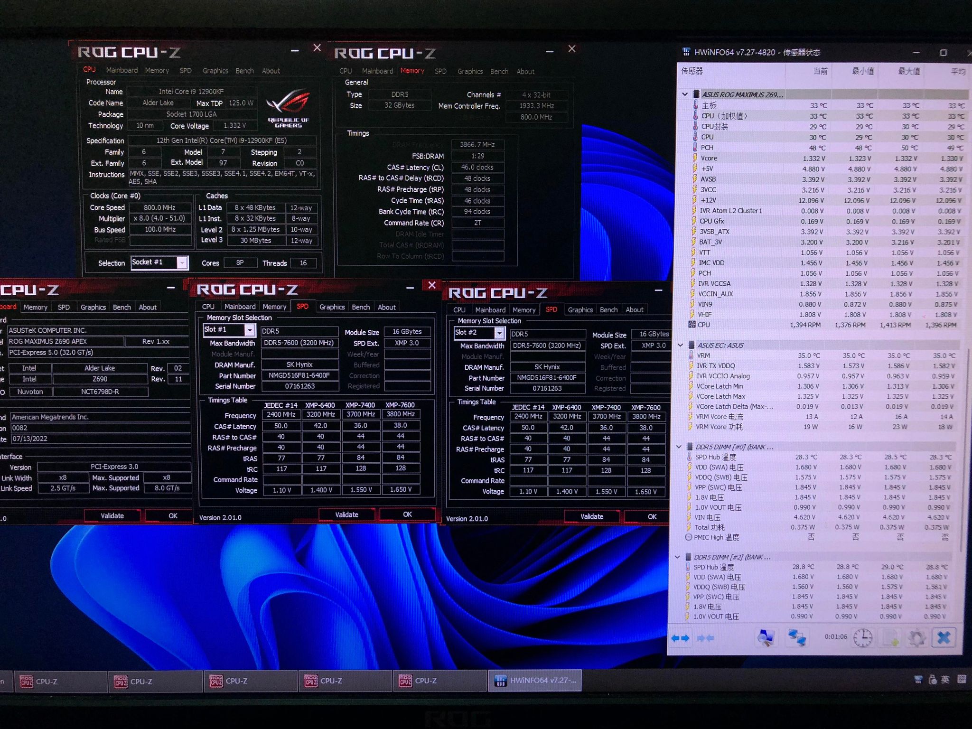Click the ROG Republic of Gamers logo in CPU-Z
This screenshot has height=729, width=972.
click(x=288, y=108)
